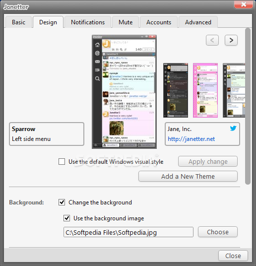Select the partially visible gray theme thumbnail
This screenshot has height=266, width=256.
tap(234, 90)
